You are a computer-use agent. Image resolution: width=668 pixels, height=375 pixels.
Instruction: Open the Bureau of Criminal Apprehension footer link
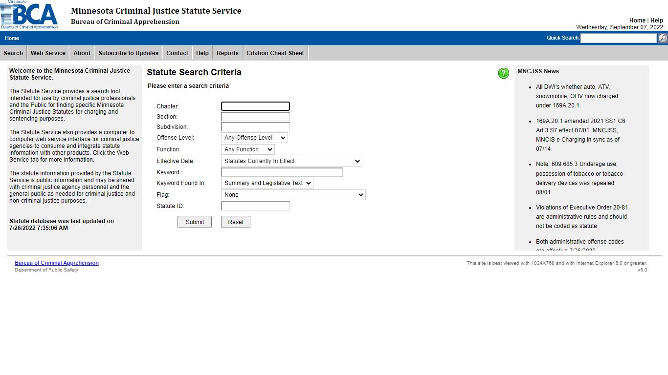57,263
